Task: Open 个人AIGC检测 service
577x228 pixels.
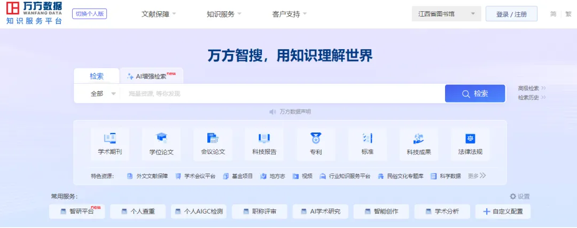Action: click(x=199, y=211)
